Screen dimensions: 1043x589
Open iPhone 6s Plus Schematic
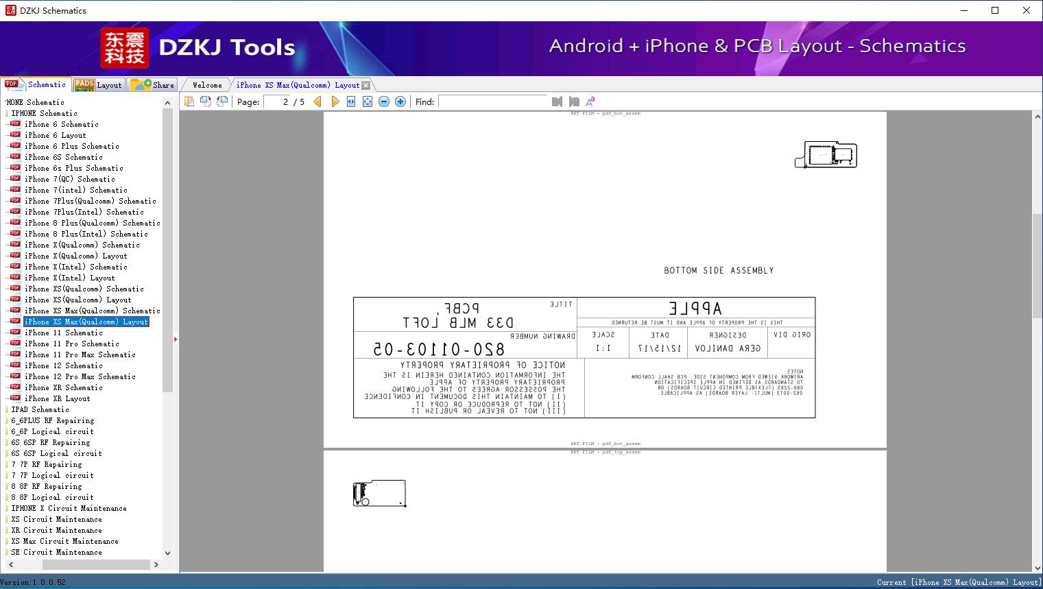[x=74, y=168]
